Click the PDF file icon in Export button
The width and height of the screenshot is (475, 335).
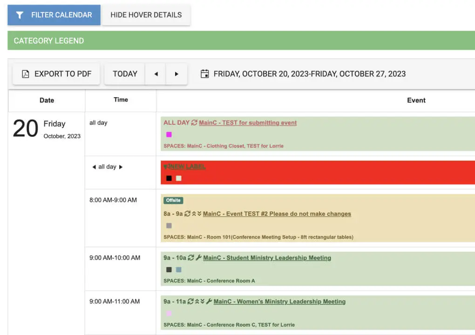[26, 74]
